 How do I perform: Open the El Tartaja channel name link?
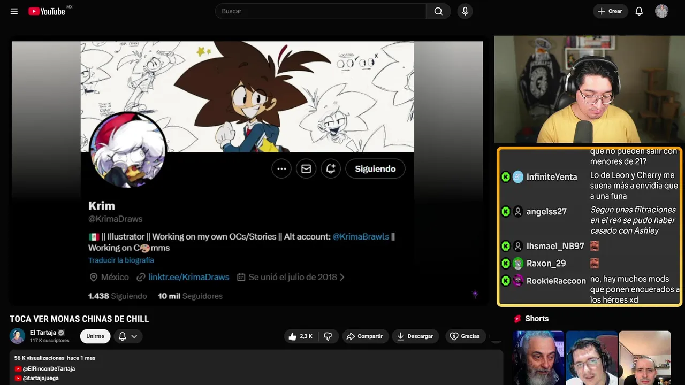43,333
